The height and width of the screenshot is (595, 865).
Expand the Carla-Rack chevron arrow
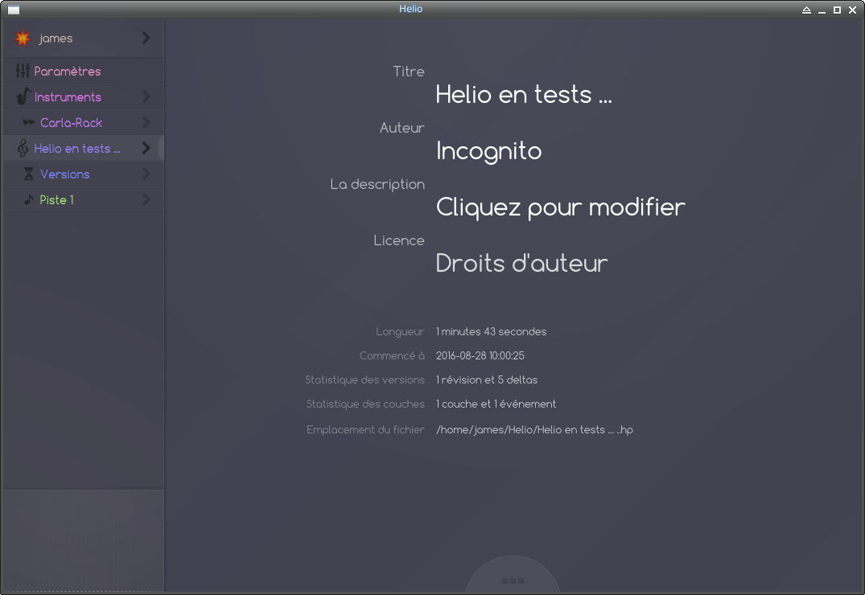coord(146,122)
